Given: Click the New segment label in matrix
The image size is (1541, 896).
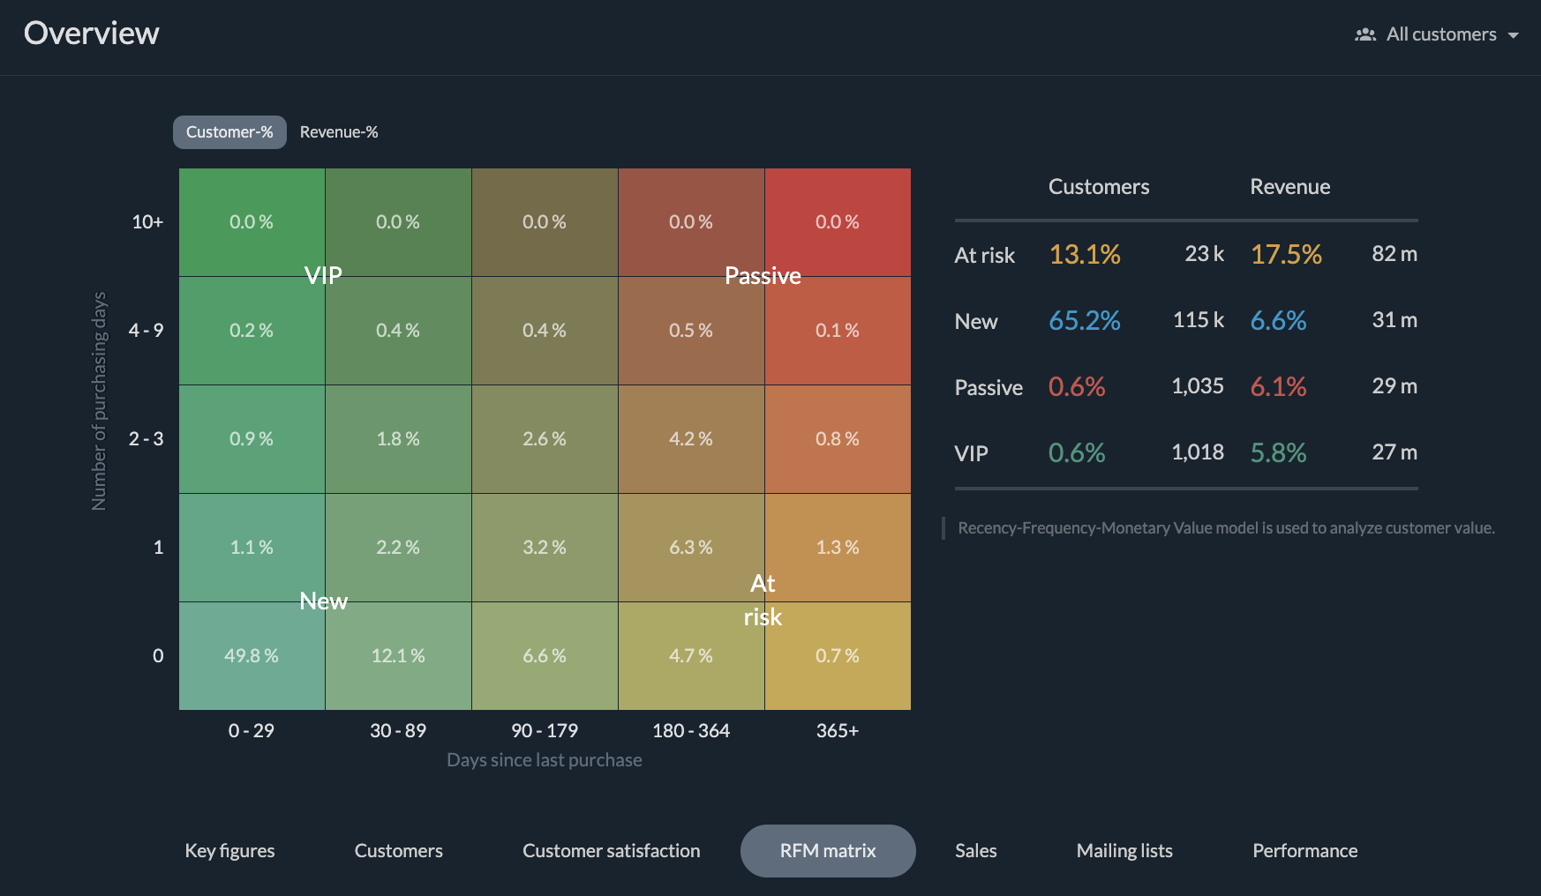Looking at the screenshot, I should [x=324, y=601].
